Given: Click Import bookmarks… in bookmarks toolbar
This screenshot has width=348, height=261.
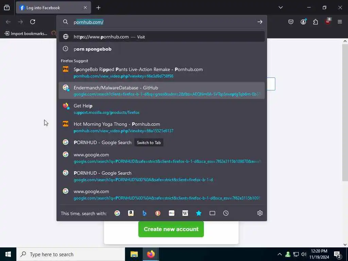Looking at the screenshot, I should 26,34.
